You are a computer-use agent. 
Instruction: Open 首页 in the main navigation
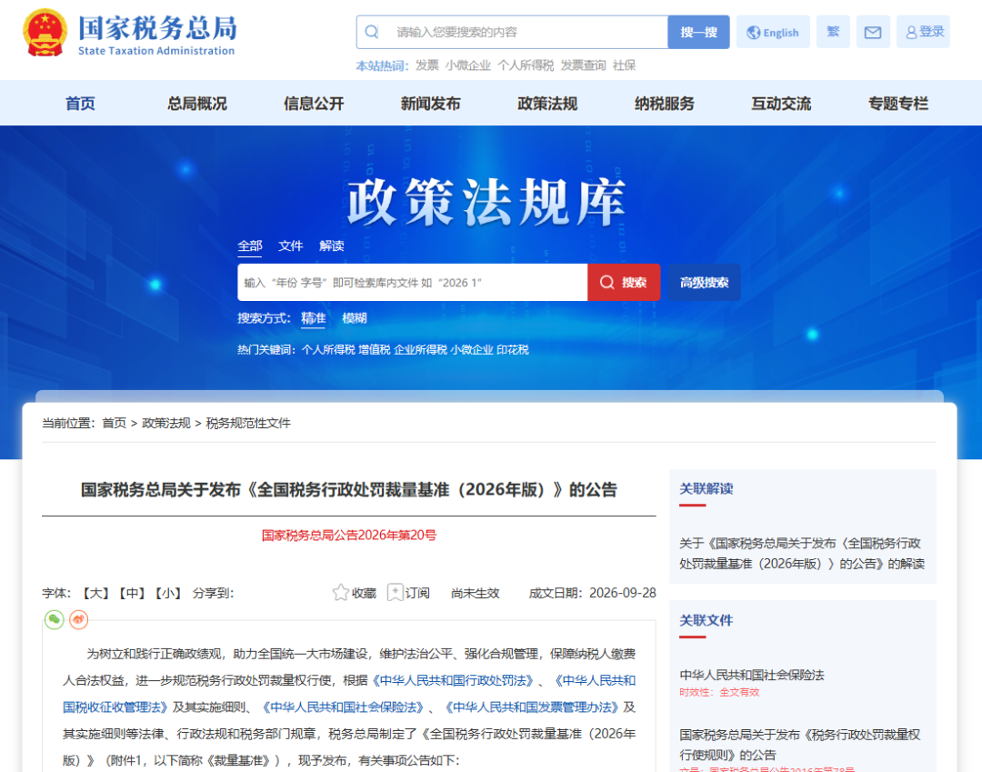coord(80,104)
